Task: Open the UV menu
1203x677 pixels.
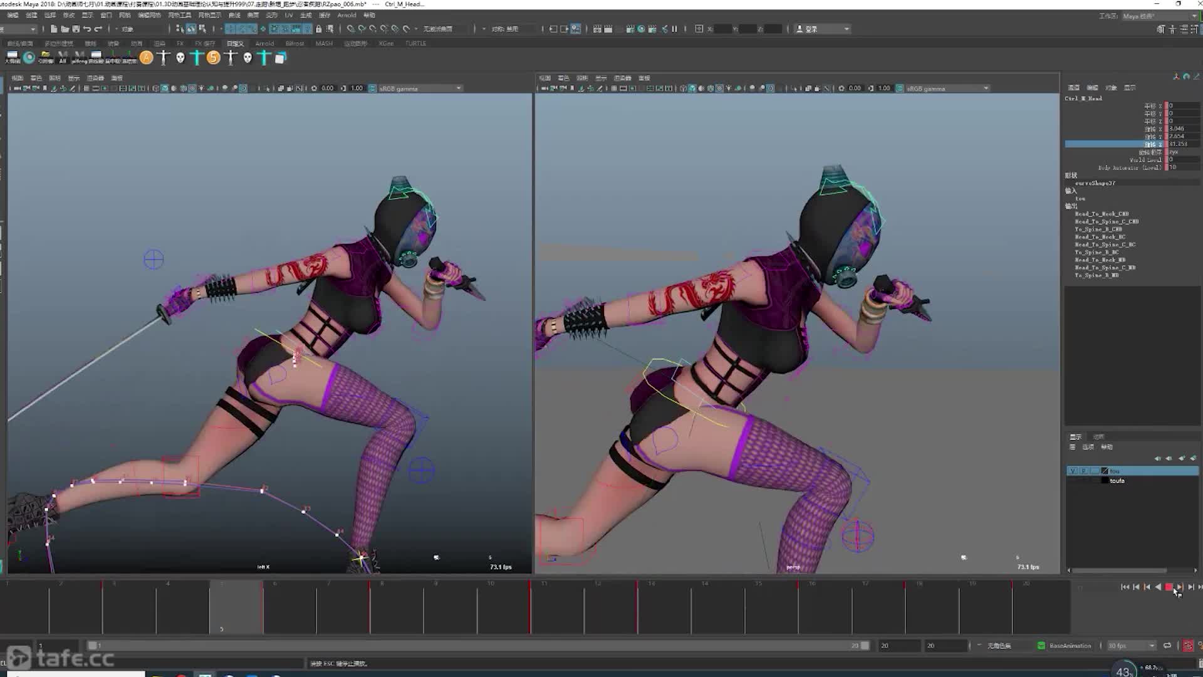Action: pyautogui.click(x=288, y=15)
